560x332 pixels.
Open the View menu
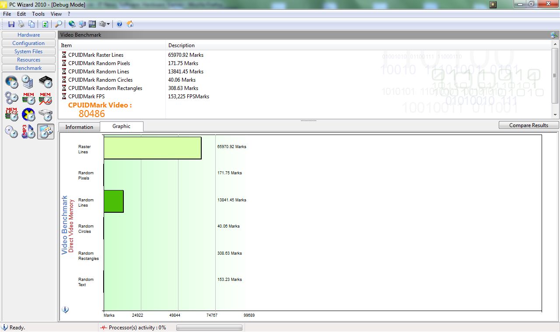pyautogui.click(x=56, y=14)
